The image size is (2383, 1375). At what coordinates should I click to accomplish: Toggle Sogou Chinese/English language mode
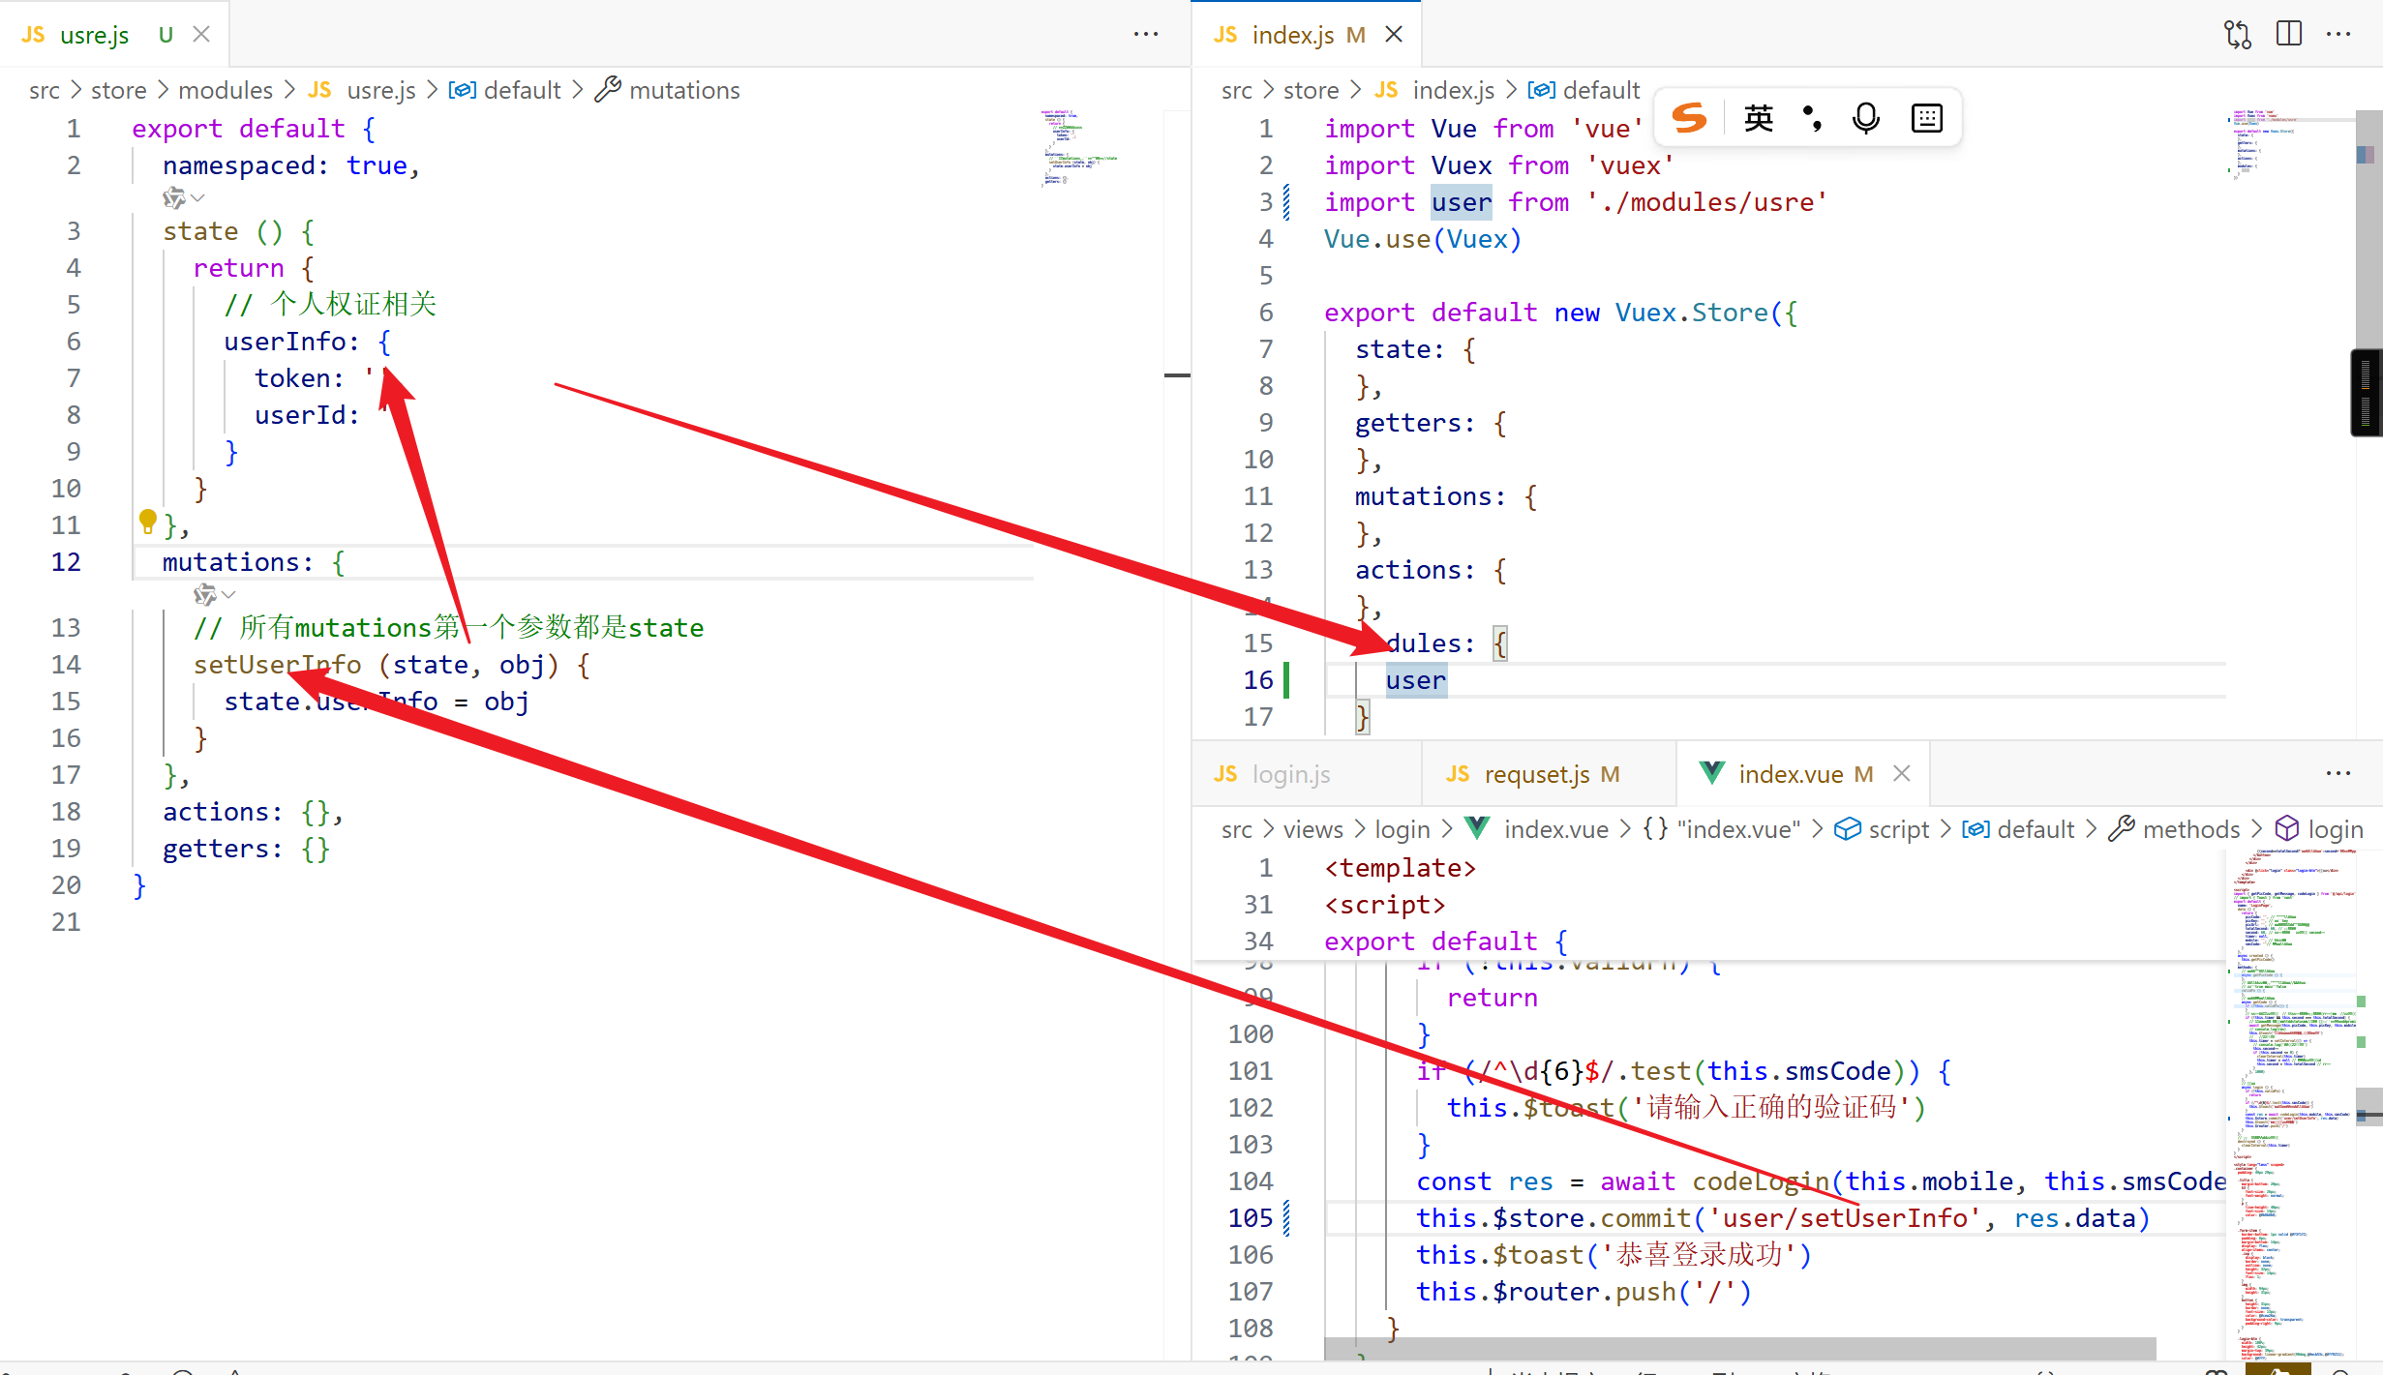(x=1758, y=118)
